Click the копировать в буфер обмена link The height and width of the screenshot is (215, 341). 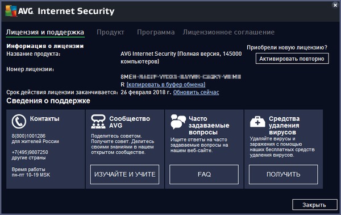166,84
